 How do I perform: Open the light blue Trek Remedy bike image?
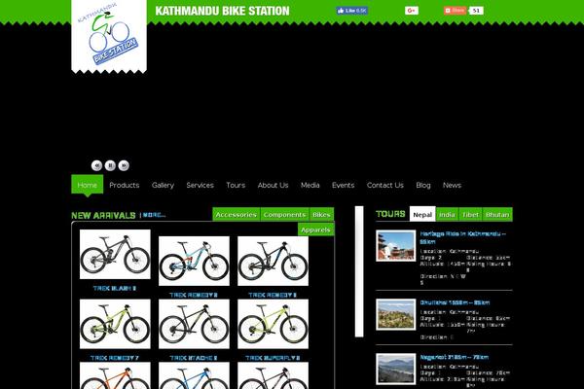194,261
